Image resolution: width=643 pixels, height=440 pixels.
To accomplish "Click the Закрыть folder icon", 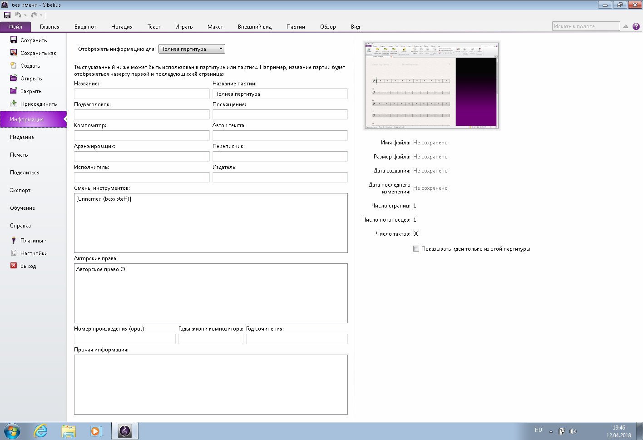I will (x=14, y=91).
